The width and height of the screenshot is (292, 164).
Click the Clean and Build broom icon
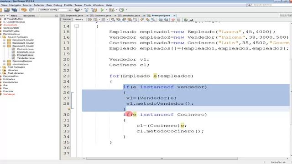(x=94, y=10)
